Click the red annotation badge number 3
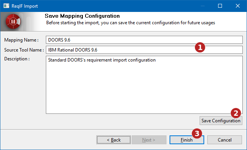Screen dimensions: 247x150 (197, 133)
